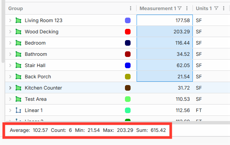Click the Test Area area icon

pyautogui.click(x=18, y=99)
